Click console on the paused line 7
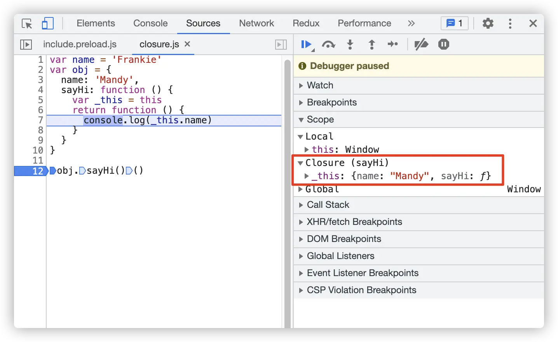 (x=103, y=120)
